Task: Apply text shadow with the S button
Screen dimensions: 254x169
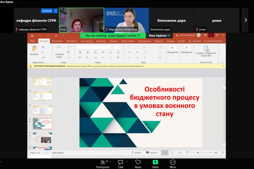Action: click(x=103, y=52)
